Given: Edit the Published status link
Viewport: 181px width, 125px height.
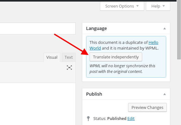Looking at the screenshot, I should click(131, 119).
